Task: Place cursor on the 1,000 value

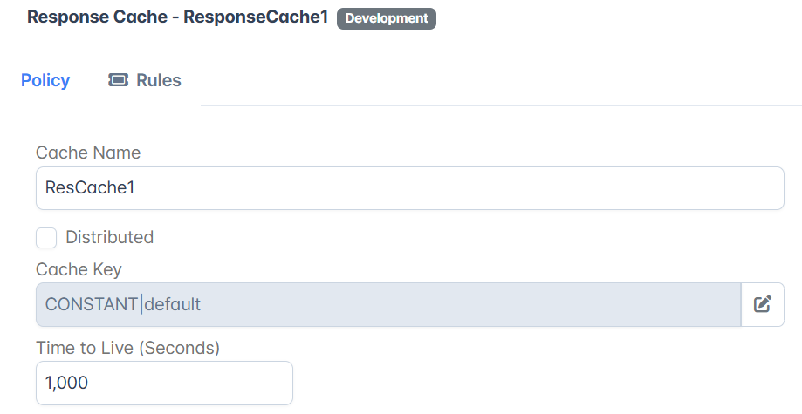Action: pyautogui.click(x=66, y=383)
